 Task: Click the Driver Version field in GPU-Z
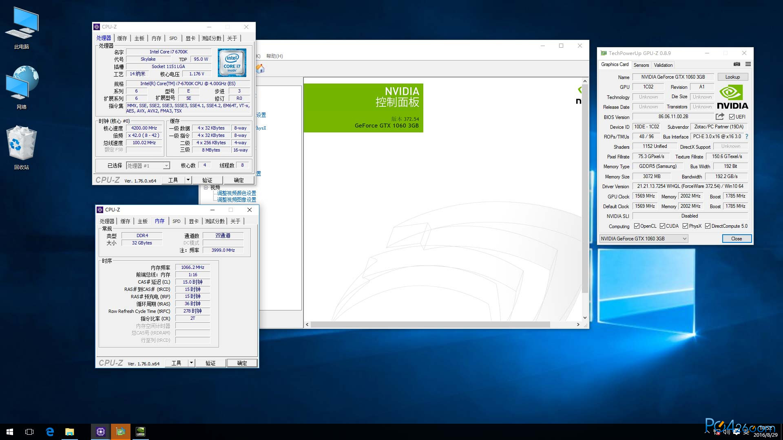pyautogui.click(x=690, y=187)
